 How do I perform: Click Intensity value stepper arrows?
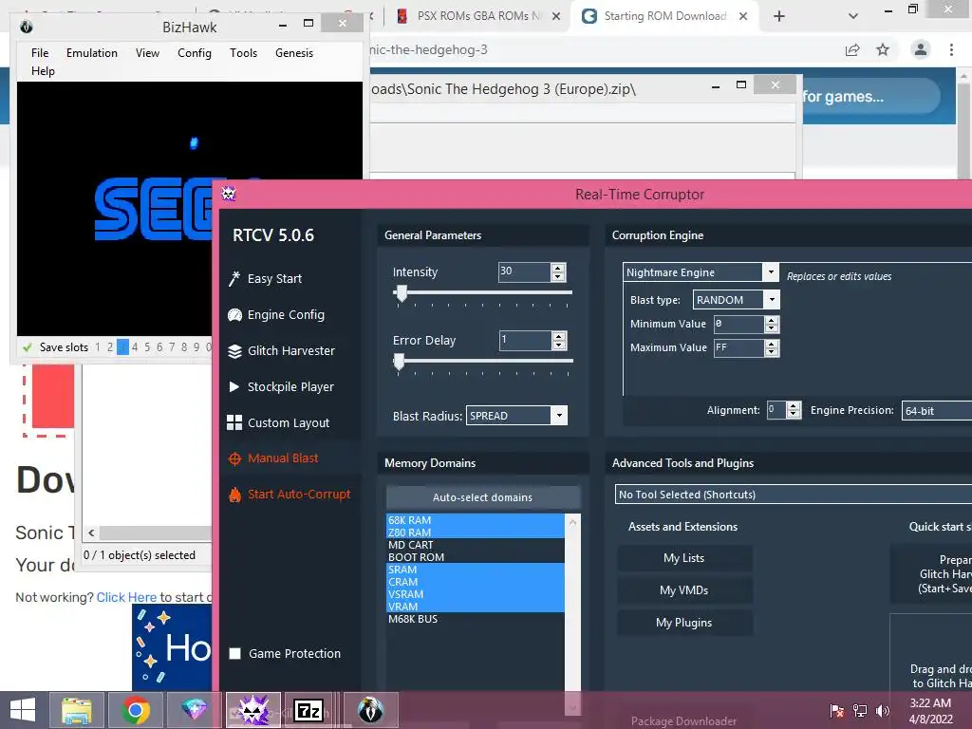(x=558, y=272)
